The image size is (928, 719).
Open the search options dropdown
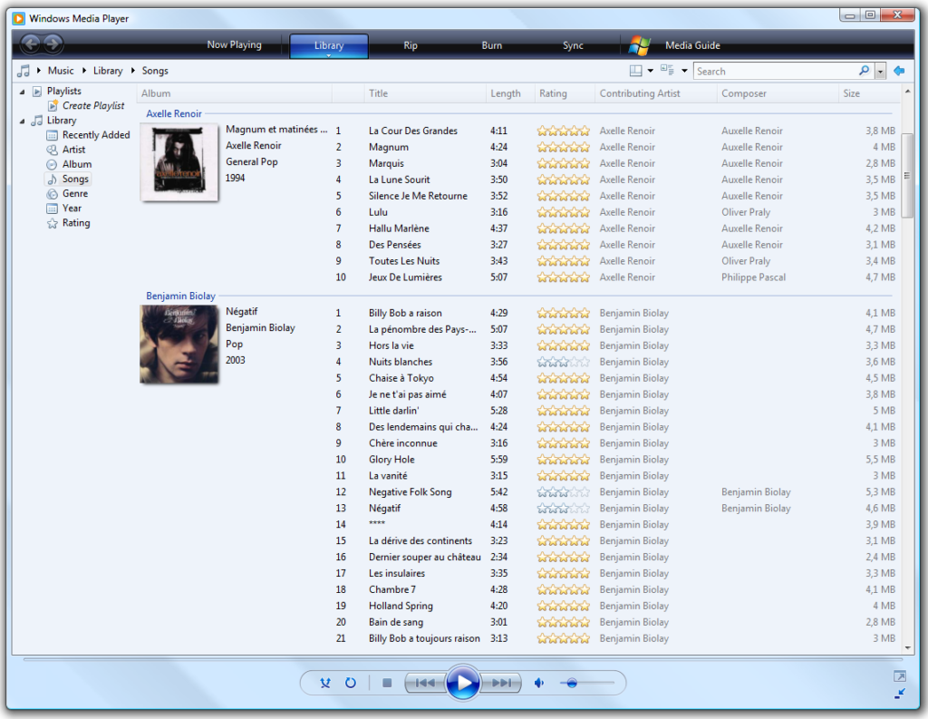click(x=881, y=71)
